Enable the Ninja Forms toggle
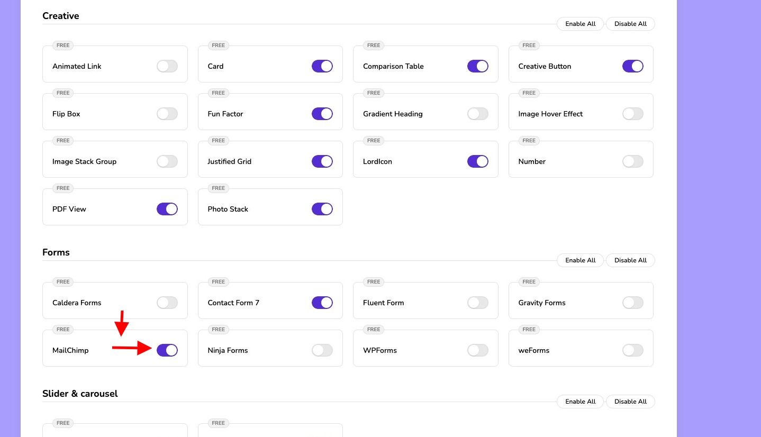This screenshot has height=437, width=761. tap(322, 350)
